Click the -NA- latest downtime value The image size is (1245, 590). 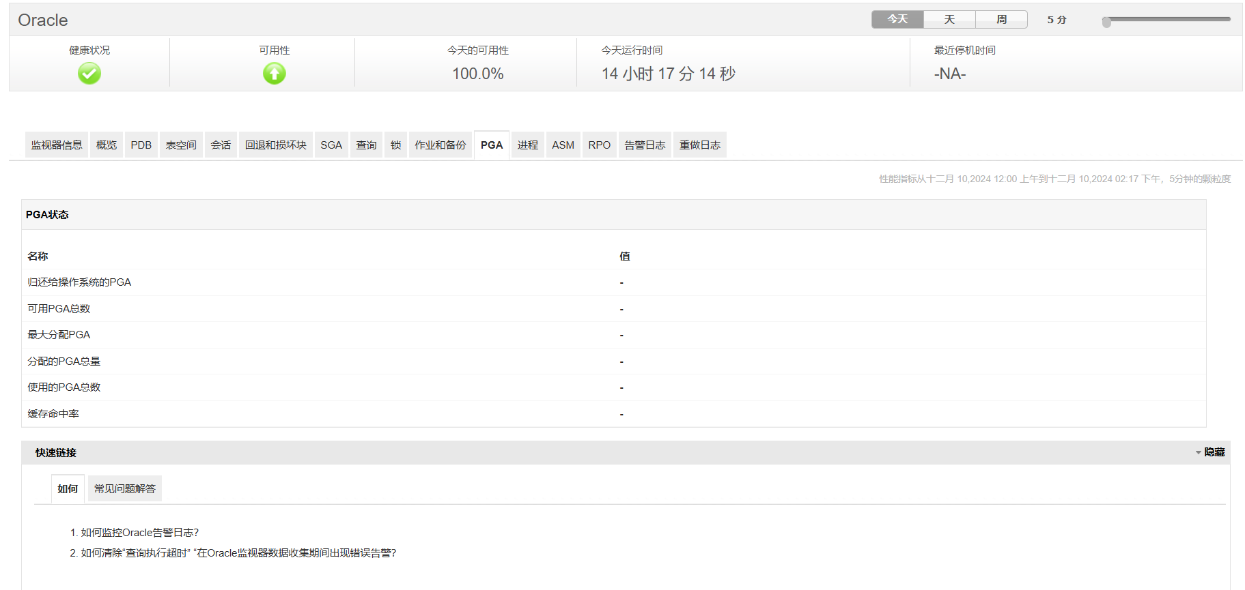coord(950,74)
